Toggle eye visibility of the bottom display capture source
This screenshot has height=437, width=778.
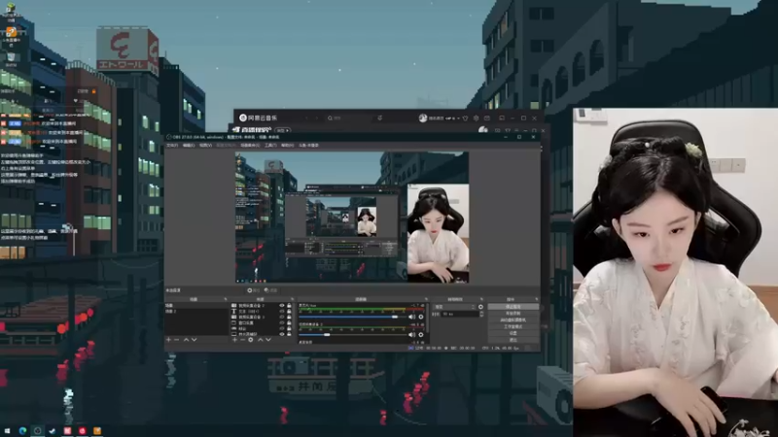click(281, 334)
